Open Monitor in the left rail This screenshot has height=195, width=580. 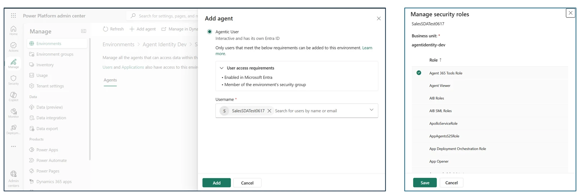coord(13,113)
